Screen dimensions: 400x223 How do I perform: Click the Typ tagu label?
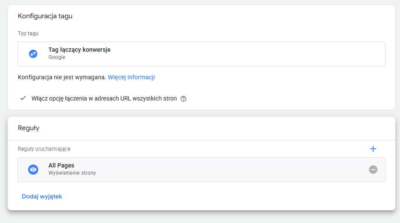coord(28,33)
